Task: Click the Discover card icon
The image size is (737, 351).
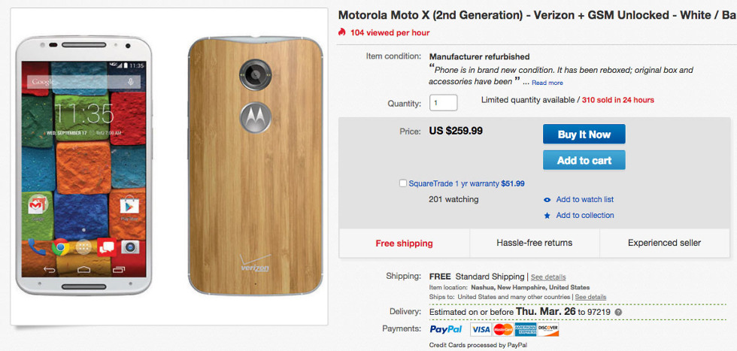Action: pyautogui.click(x=548, y=329)
